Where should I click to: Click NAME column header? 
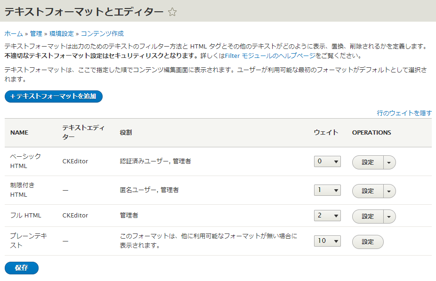pyautogui.click(x=19, y=133)
